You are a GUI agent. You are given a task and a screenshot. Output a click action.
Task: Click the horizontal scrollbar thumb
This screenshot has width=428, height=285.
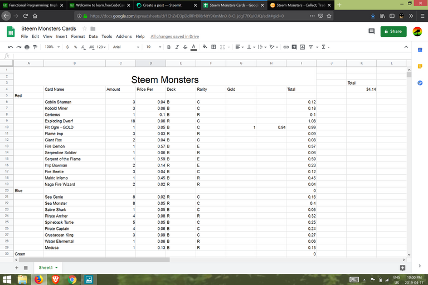click(x=94, y=260)
